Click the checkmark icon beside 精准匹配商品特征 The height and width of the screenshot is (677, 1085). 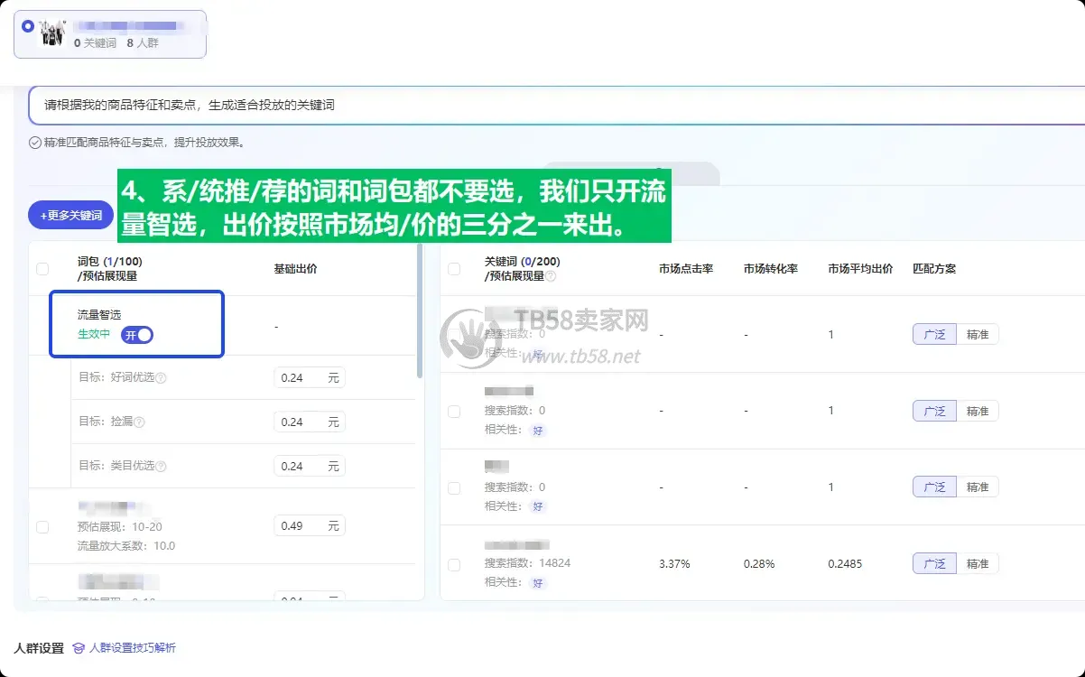click(x=35, y=143)
